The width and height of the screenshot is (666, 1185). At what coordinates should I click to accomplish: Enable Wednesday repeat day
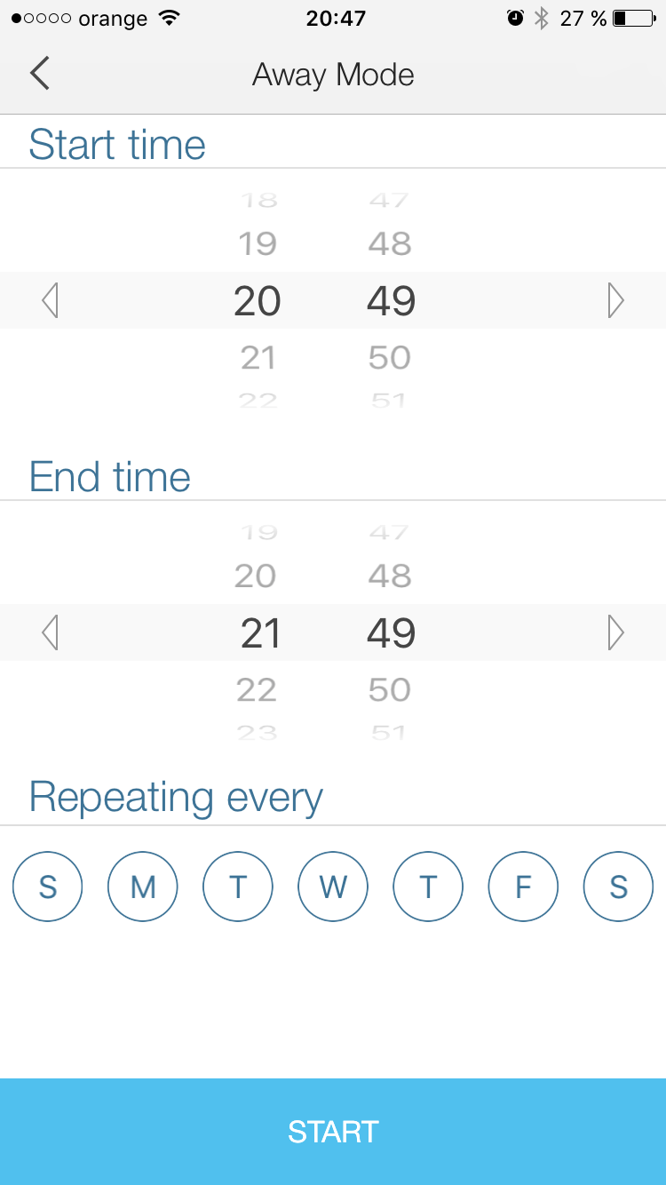tap(333, 887)
